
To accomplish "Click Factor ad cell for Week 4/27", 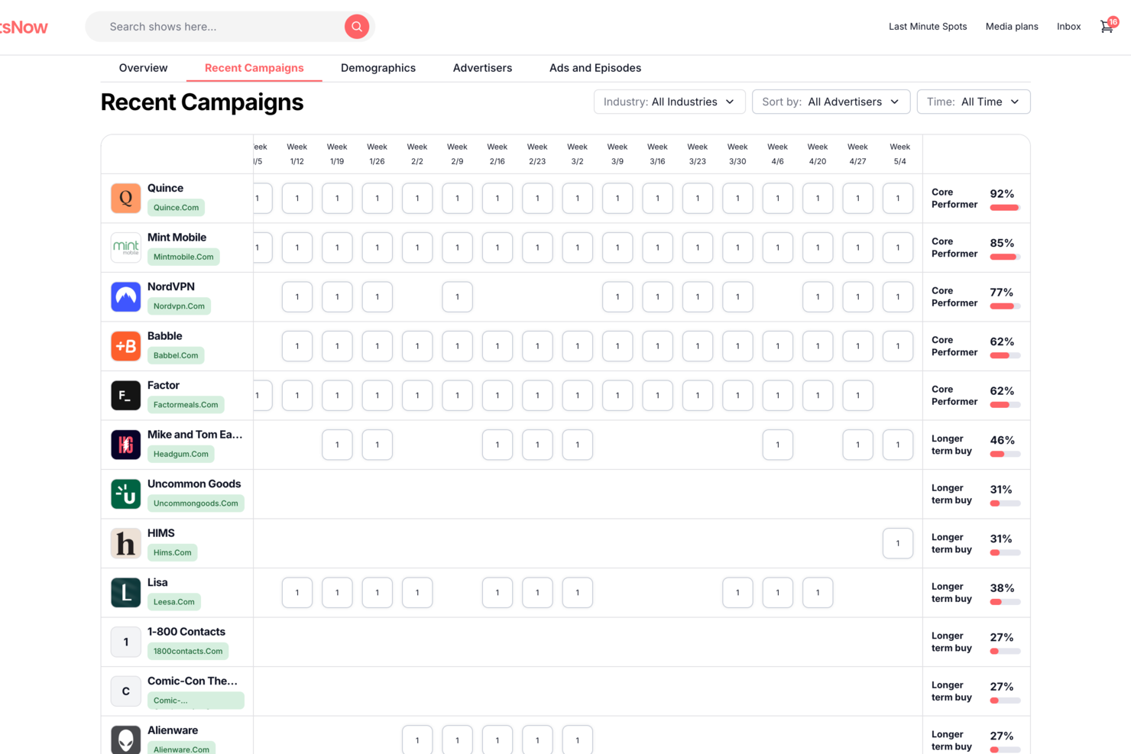I will [857, 396].
